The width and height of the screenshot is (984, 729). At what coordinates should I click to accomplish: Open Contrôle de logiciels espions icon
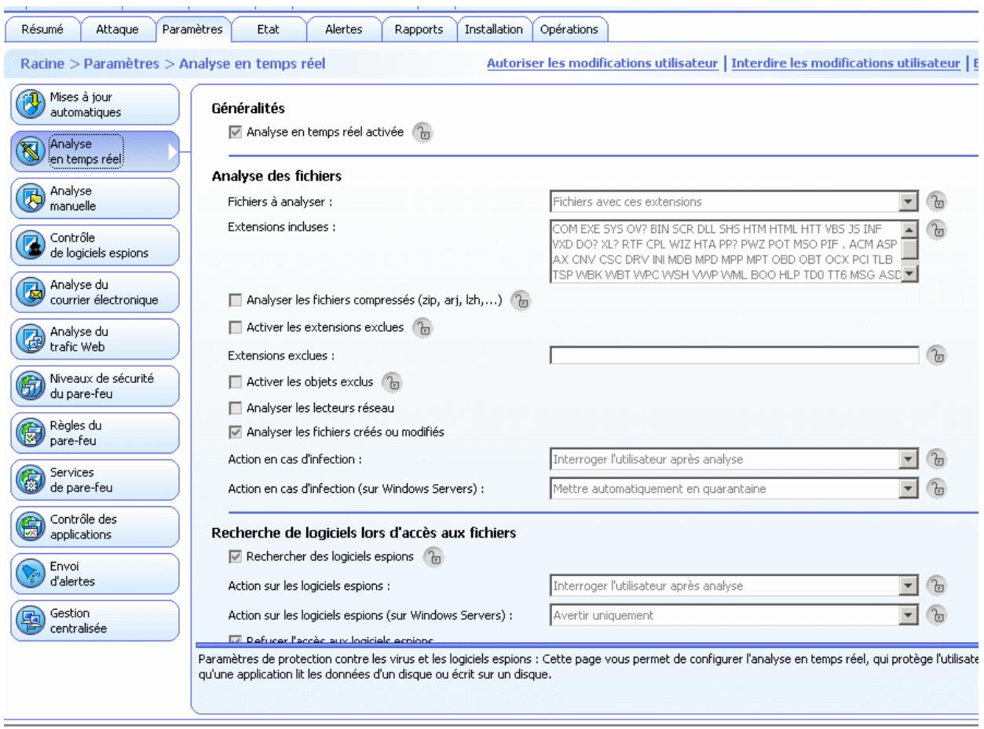31,246
